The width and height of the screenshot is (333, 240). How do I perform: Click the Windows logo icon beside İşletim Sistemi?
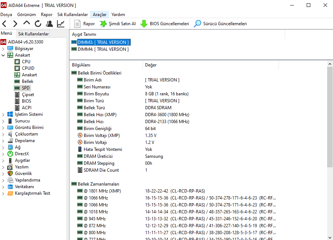pyautogui.click(x=10, y=114)
